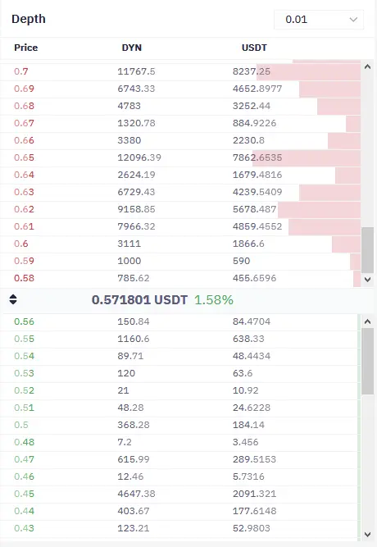Click the USDT column header
377x547 pixels.
[x=254, y=48]
